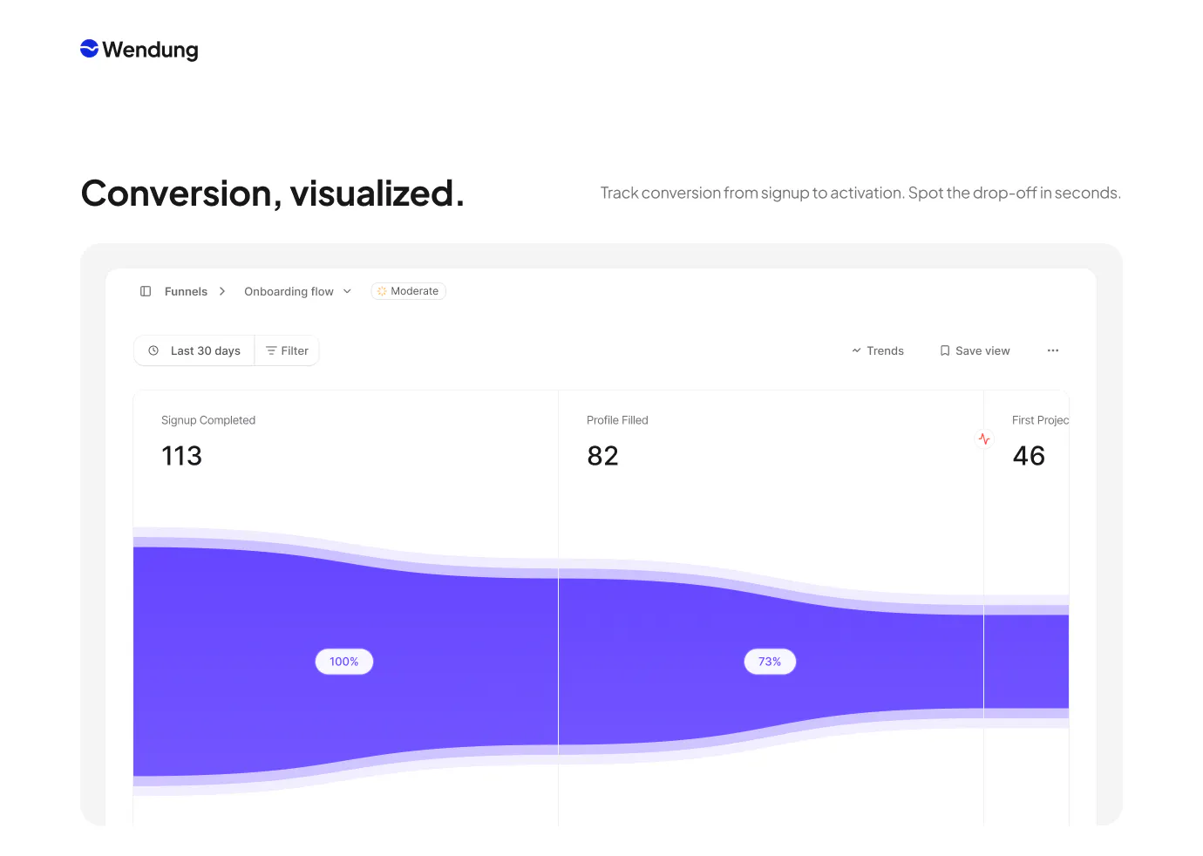1203x856 pixels.
Task: Click the Save view button
Action: 975,350
